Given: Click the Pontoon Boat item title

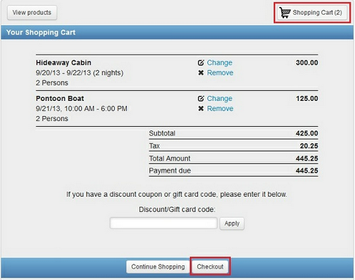Looking at the screenshot, I should 60,99.
